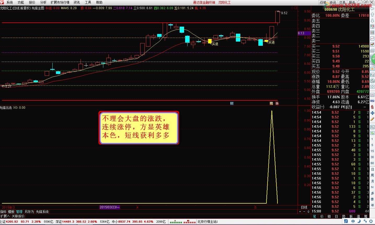The image size is (375, 225).
Task: Click the + zoom button under 日线
Action: pyautogui.click(x=300, y=212)
